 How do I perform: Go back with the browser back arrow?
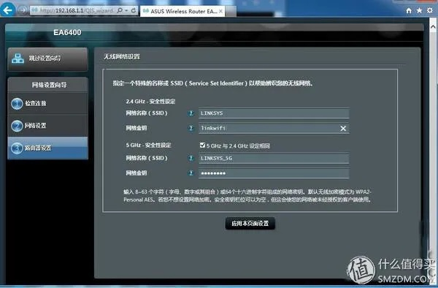(x=8, y=10)
